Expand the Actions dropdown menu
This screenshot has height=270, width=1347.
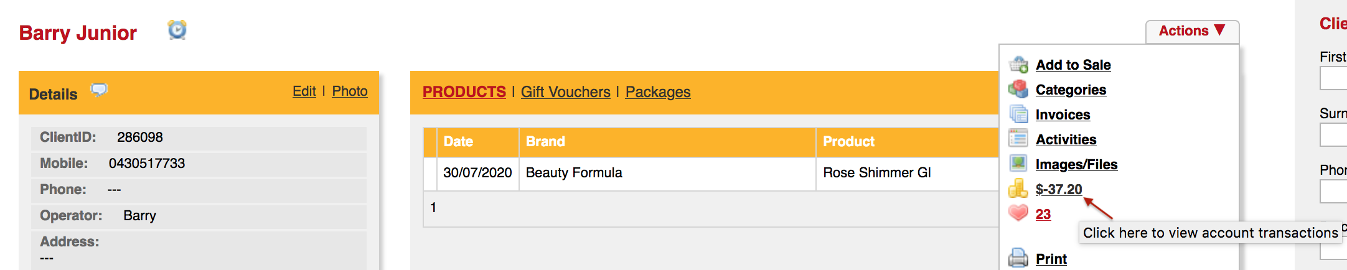1192,31
